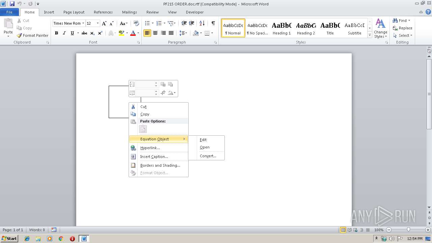Zoom in with the plus button
Viewport: 432px width, 243px height.
click(428, 230)
